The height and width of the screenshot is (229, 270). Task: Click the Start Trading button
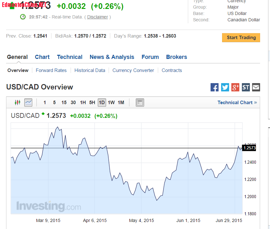[x=241, y=38]
